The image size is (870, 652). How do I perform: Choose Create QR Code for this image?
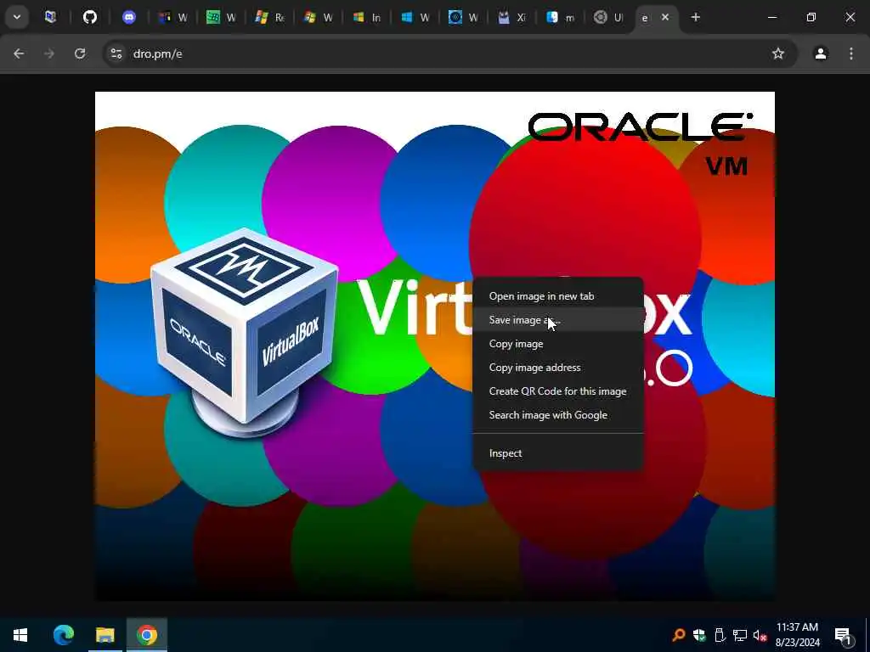tap(557, 391)
